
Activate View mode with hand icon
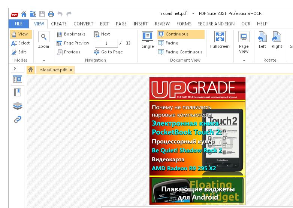click(x=21, y=34)
